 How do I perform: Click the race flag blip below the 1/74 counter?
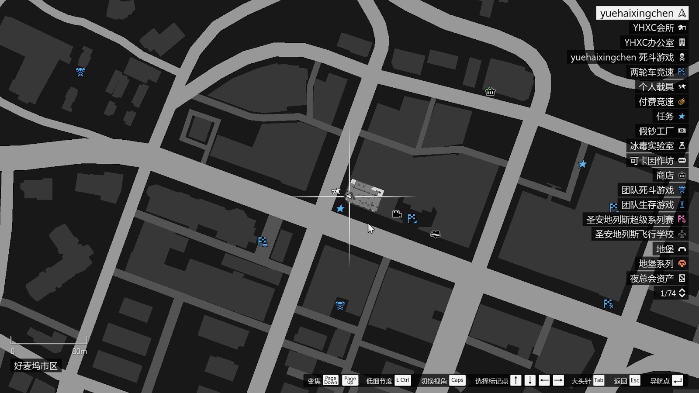click(x=608, y=303)
